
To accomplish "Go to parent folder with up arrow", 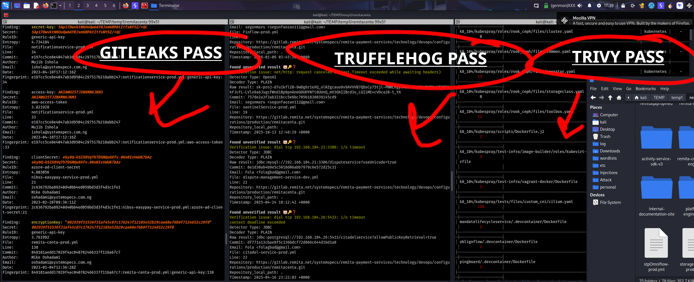I will click(x=610, y=97).
